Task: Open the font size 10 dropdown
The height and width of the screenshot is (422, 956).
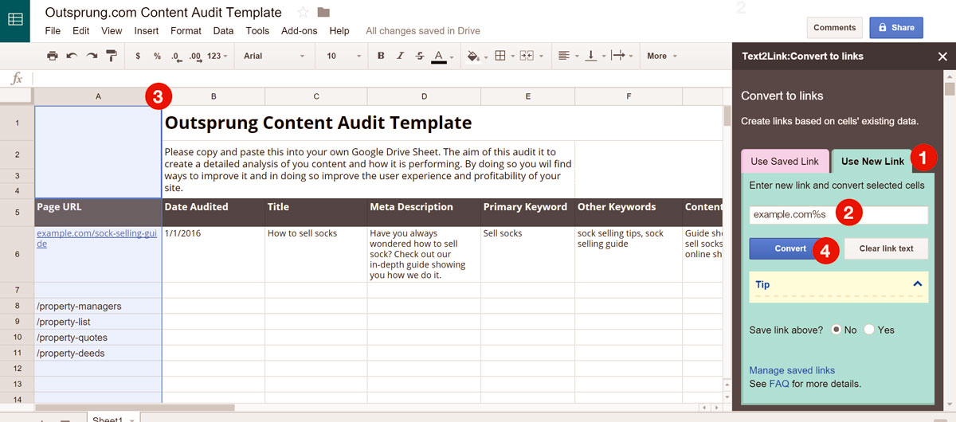Action: pos(344,56)
